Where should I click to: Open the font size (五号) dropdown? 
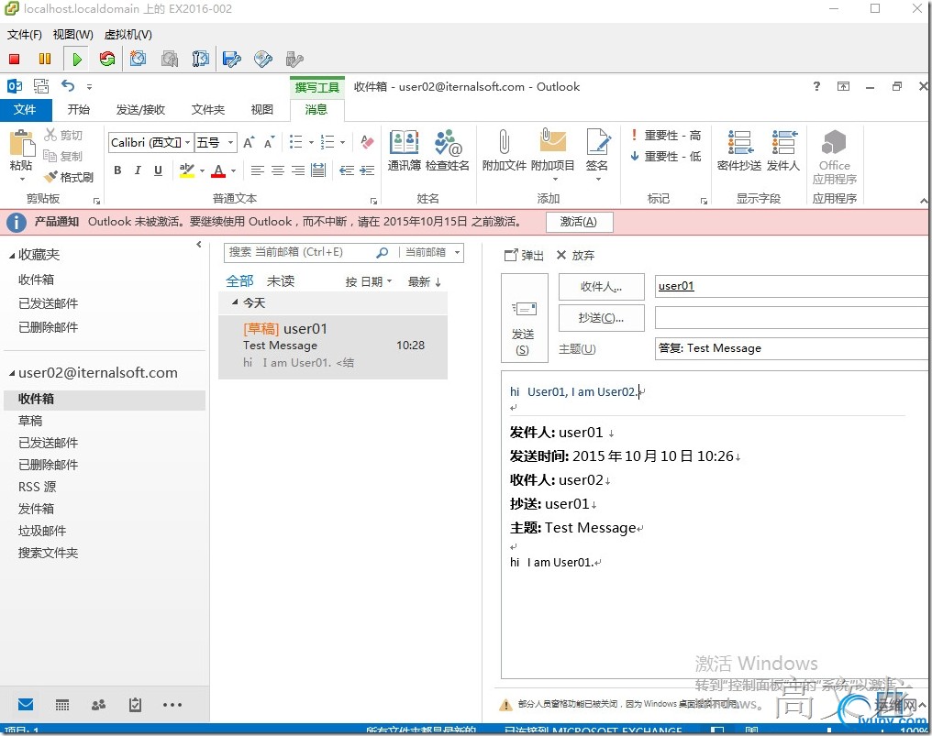tap(230, 143)
